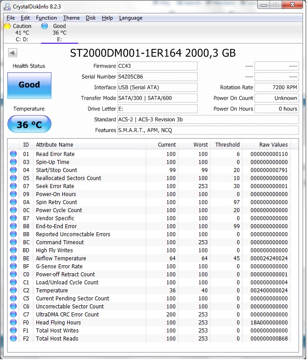Click the Serial Number field S4Z05CB6
307x361 pixels.
158,77
